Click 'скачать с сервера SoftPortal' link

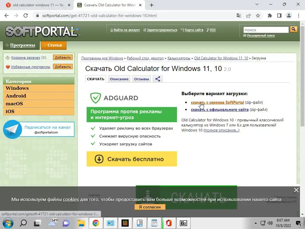pos(217,103)
